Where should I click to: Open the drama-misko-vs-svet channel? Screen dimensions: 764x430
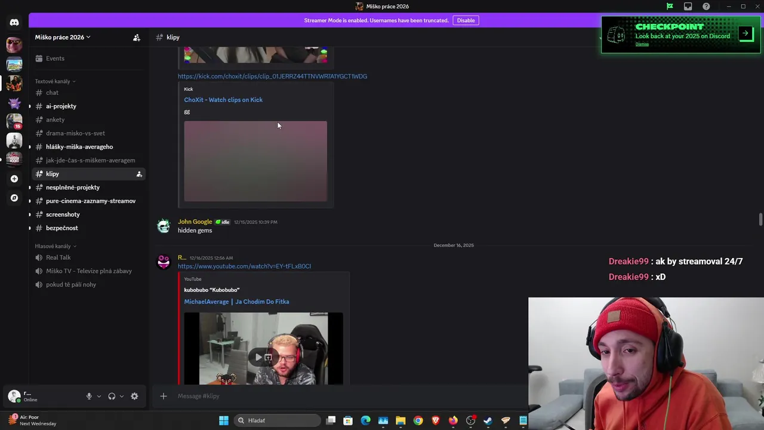[88, 133]
